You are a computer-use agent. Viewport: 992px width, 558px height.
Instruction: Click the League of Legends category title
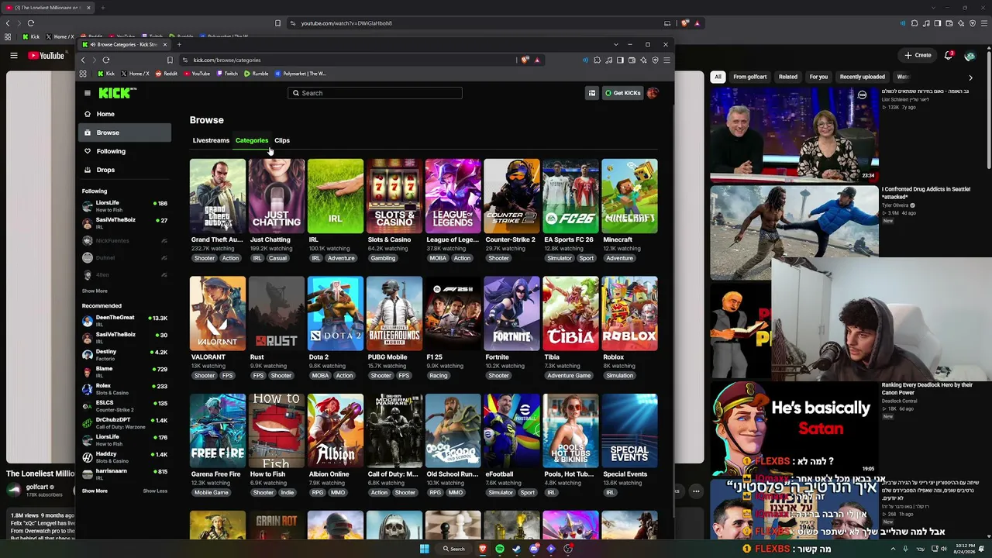453,239
